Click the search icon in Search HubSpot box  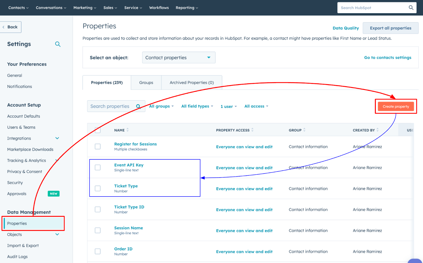click(x=411, y=8)
